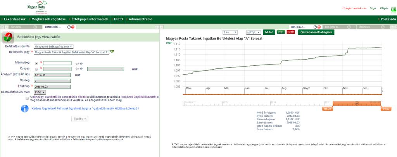Click the pan handle in orange range
The image size is (397, 157).
pos(357,103)
